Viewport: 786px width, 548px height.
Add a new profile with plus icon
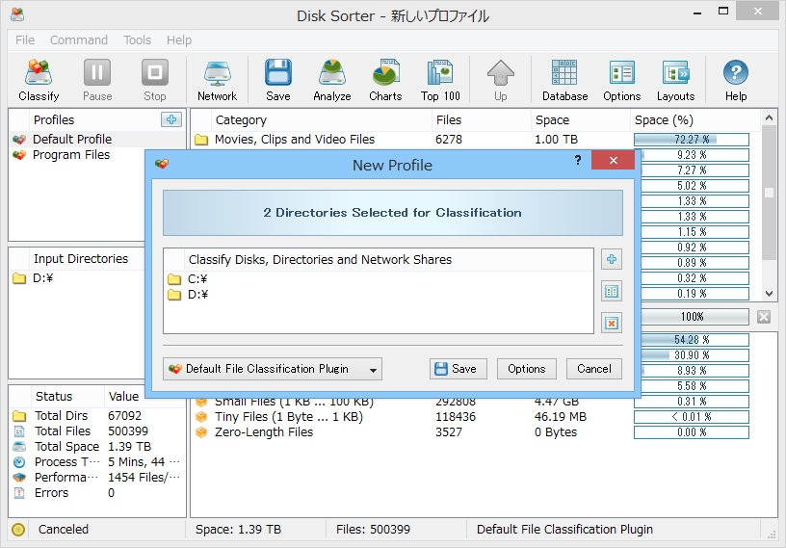[x=171, y=119]
